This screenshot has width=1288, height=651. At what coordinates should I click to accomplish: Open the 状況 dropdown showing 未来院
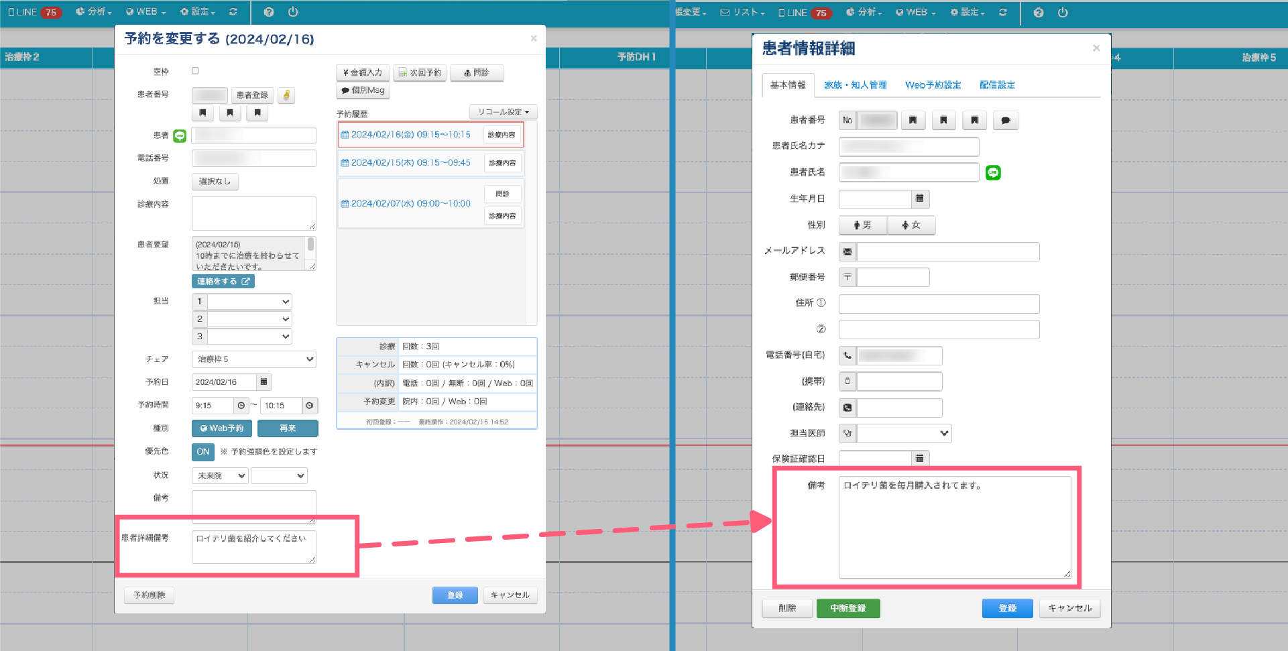point(220,476)
